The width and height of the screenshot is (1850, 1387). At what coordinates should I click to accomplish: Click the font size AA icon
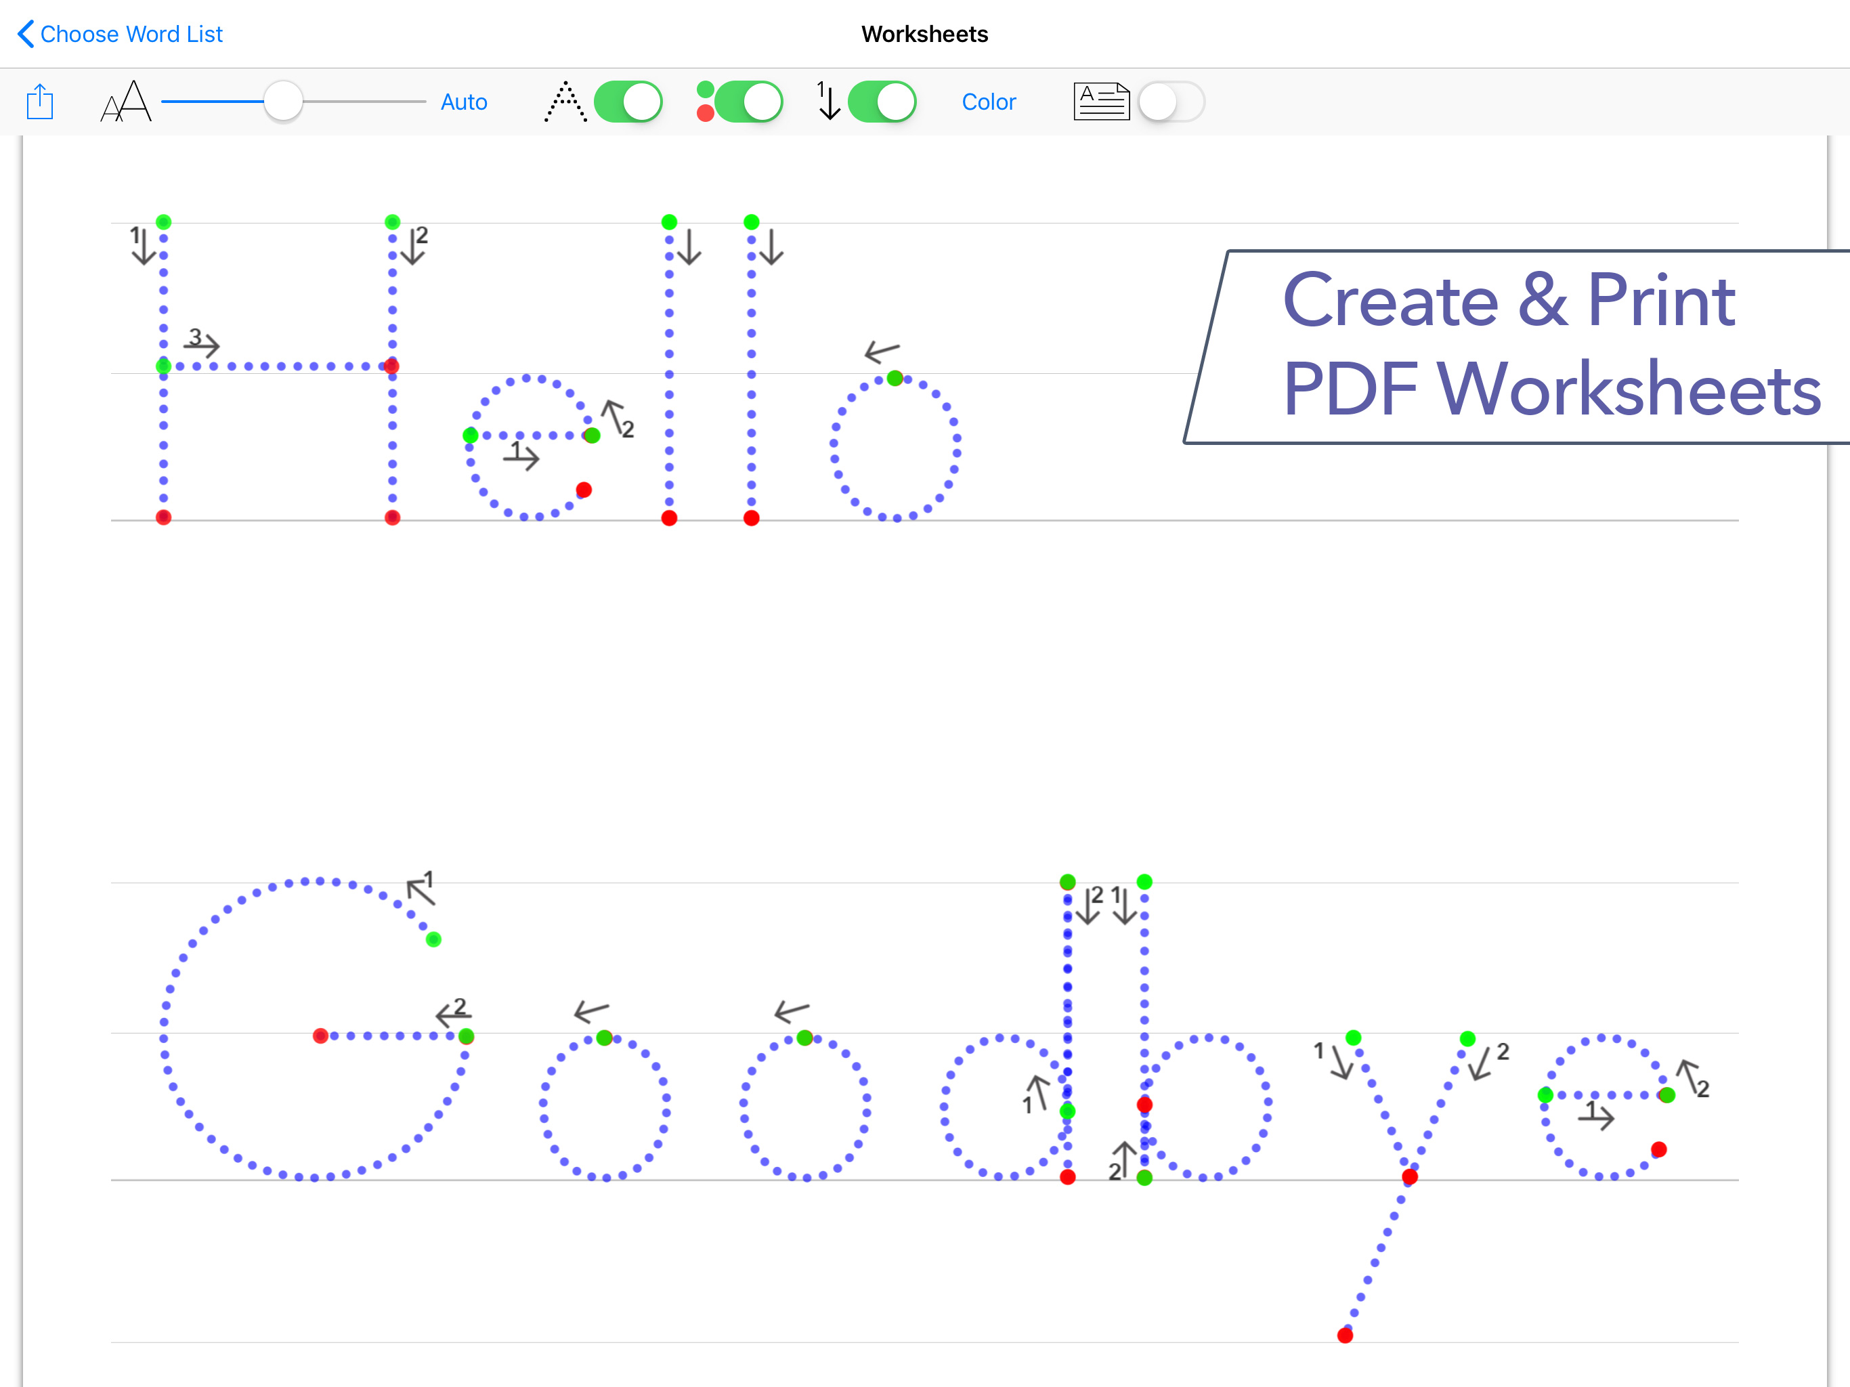tap(125, 102)
